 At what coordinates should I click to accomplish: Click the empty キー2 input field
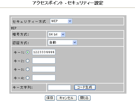44,61
